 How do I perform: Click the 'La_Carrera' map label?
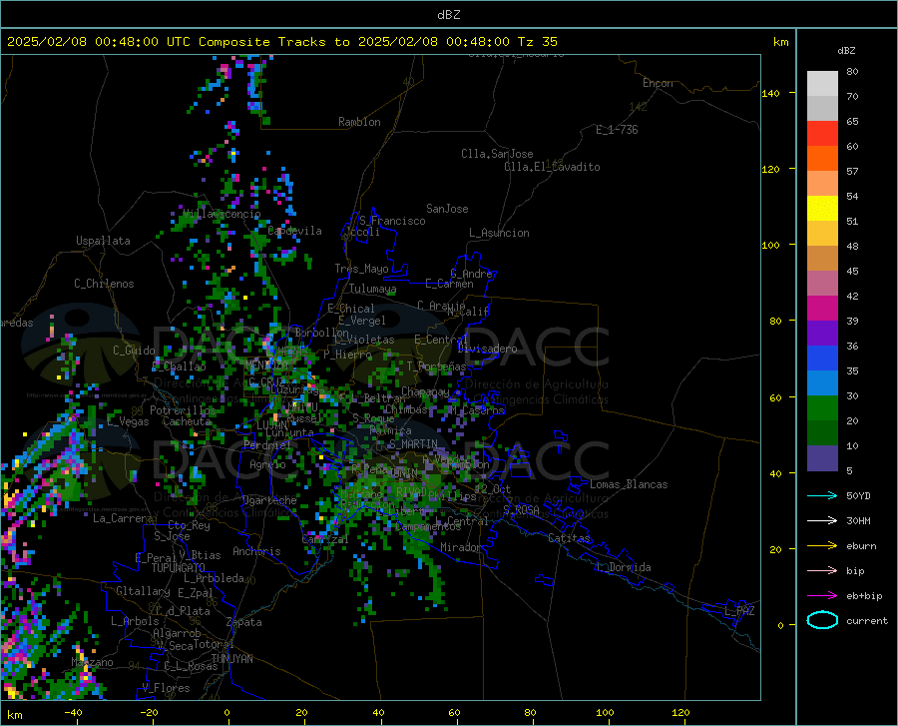pyautogui.click(x=123, y=518)
